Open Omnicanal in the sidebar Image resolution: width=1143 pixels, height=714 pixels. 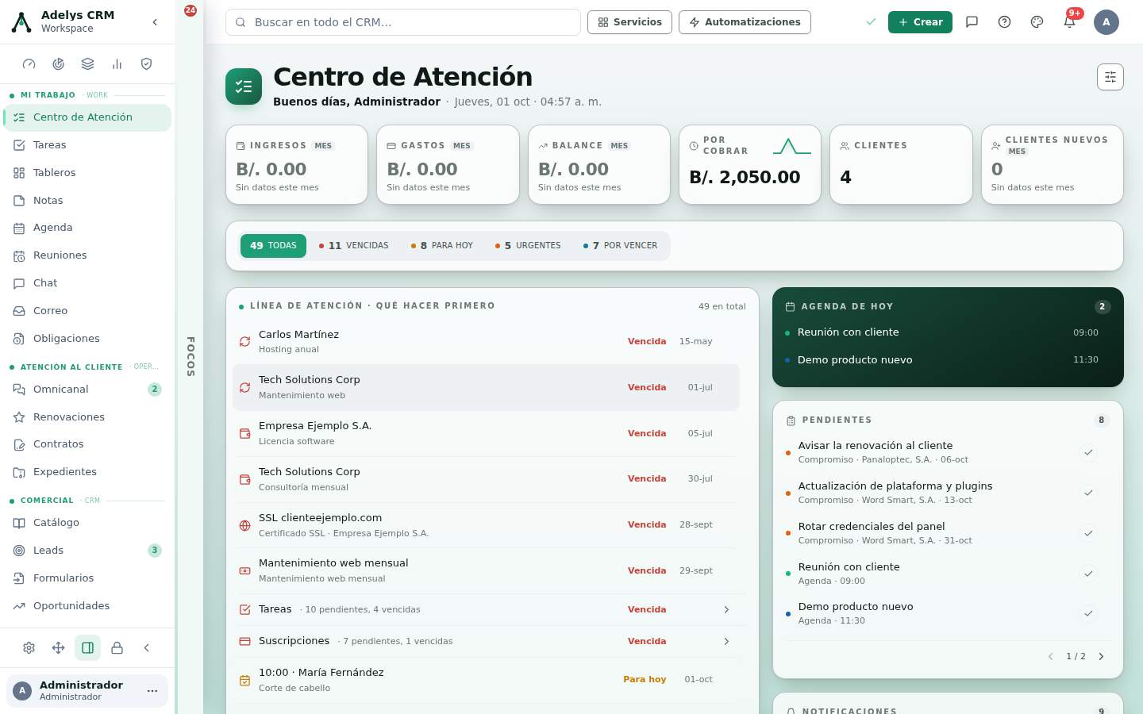pos(87,390)
